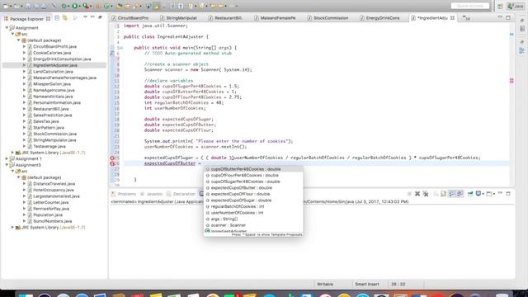This screenshot has width=528, height=297.
Task: Click the Quick Access search field
Action: point(470,6)
